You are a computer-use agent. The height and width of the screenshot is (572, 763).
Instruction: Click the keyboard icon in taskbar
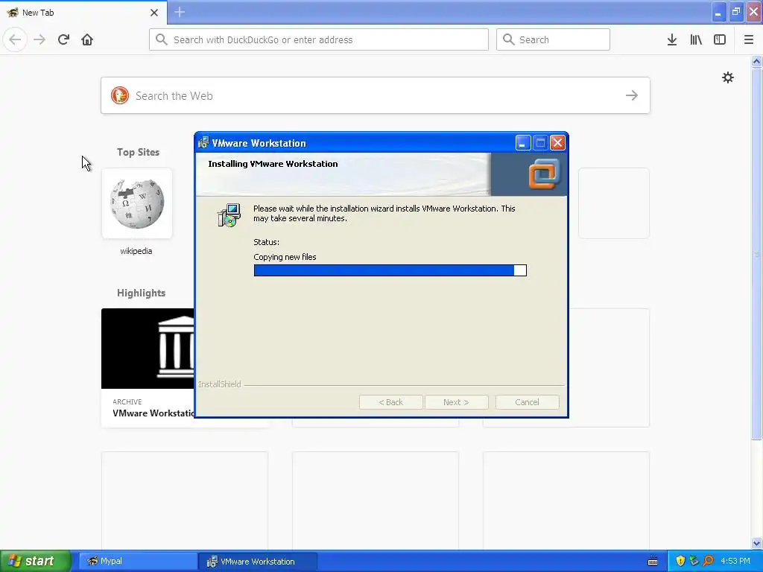(x=653, y=562)
